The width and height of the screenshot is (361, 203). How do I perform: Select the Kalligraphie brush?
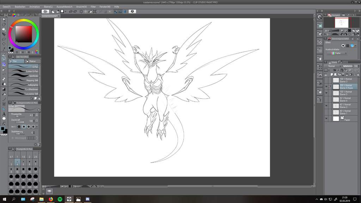(24, 85)
